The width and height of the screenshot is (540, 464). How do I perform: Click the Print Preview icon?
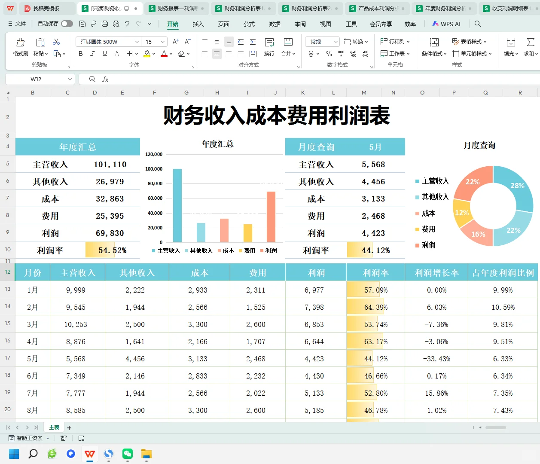(116, 24)
